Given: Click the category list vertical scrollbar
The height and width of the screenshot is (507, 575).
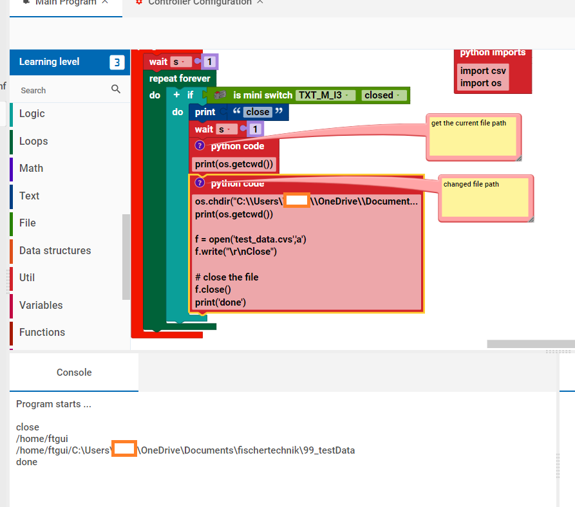Looking at the screenshot, I should 126,257.
